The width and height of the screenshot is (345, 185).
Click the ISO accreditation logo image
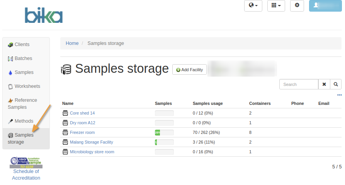coord(26,163)
